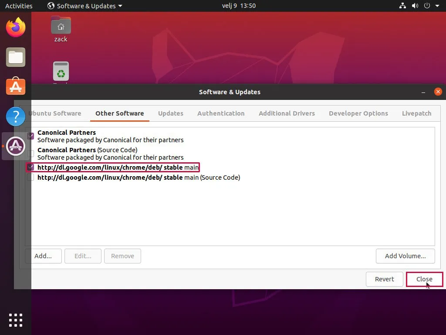Switch to the Updates tab

tap(171, 113)
